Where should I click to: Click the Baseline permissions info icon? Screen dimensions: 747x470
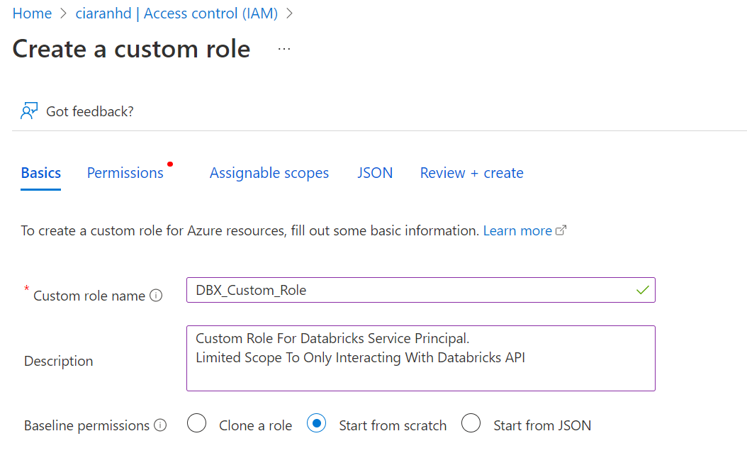[x=160, y=425]
